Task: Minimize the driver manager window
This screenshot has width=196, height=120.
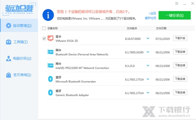Action: 185,4
